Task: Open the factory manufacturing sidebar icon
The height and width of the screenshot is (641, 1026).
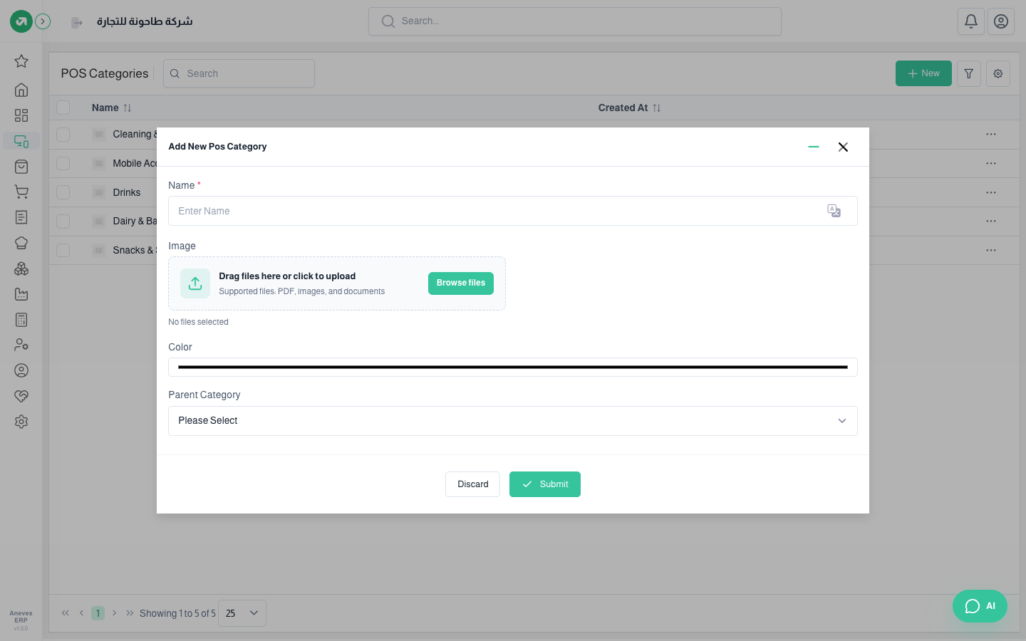Action: click(x=21, y=294)
